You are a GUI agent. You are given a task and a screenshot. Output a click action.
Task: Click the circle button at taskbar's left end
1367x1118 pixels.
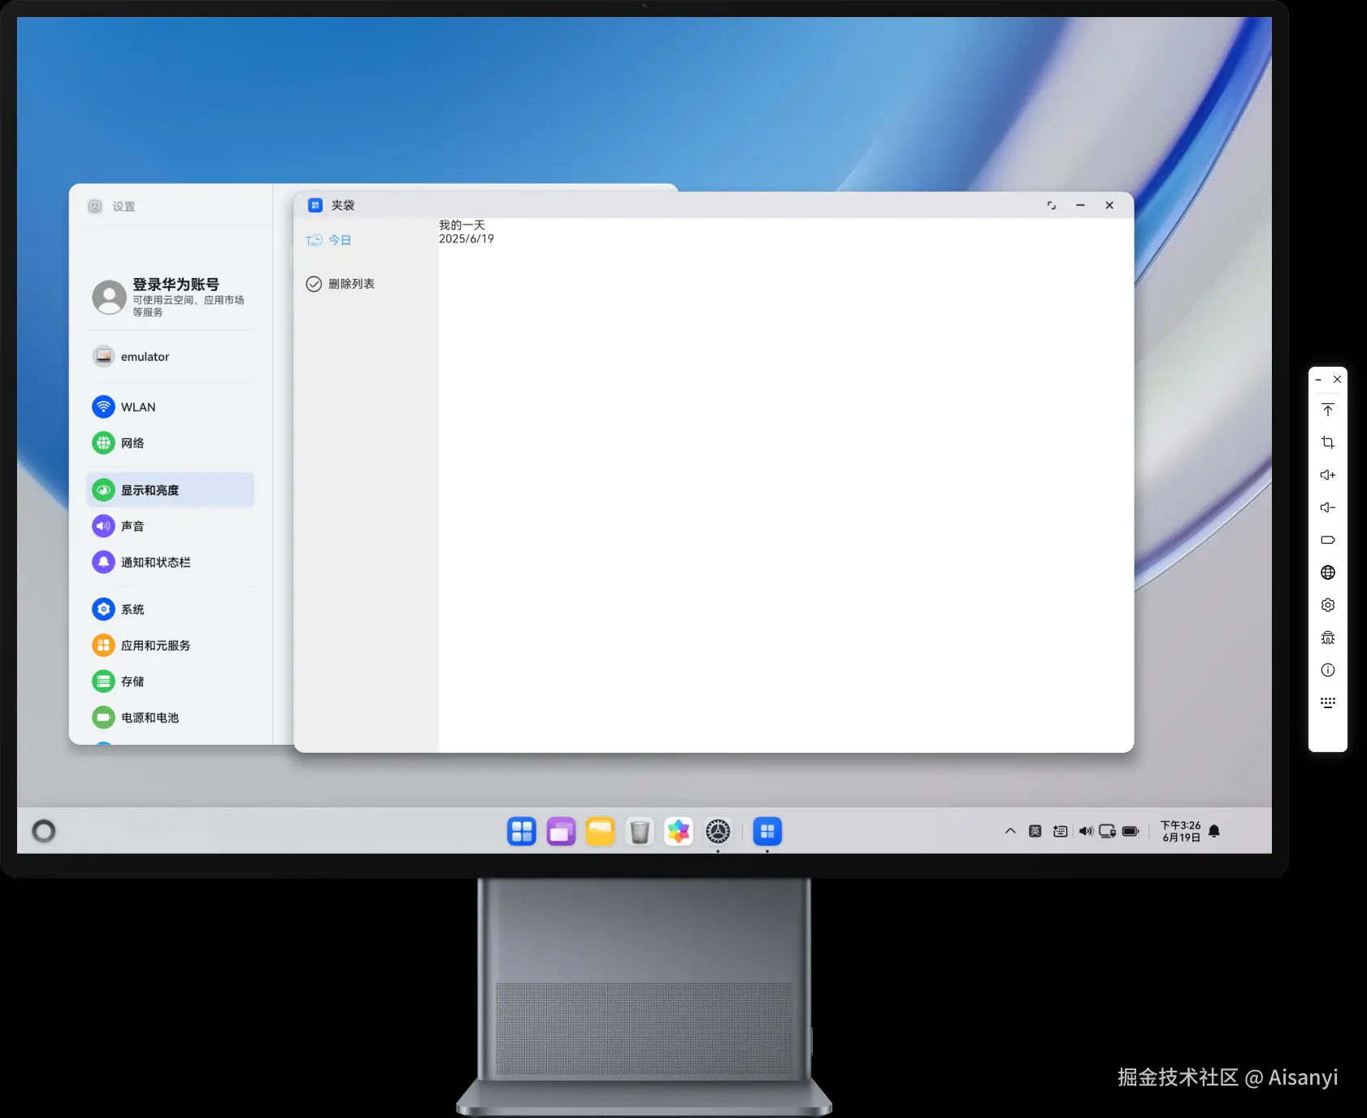[x=44, y=831]
